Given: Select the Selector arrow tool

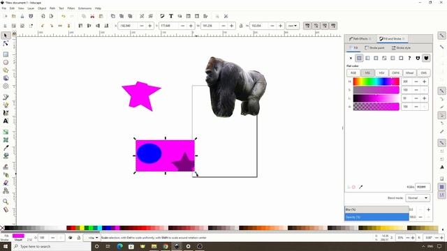Looking at the screenshot, I should (x=6, y=36).
